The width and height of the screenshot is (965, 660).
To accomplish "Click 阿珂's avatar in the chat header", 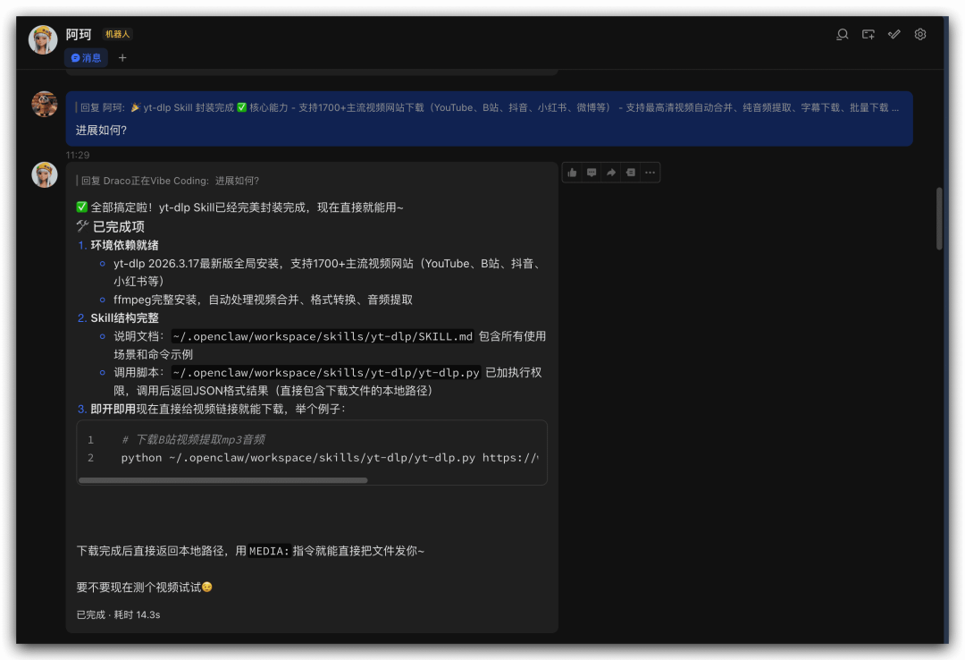I will click(43, 40).
